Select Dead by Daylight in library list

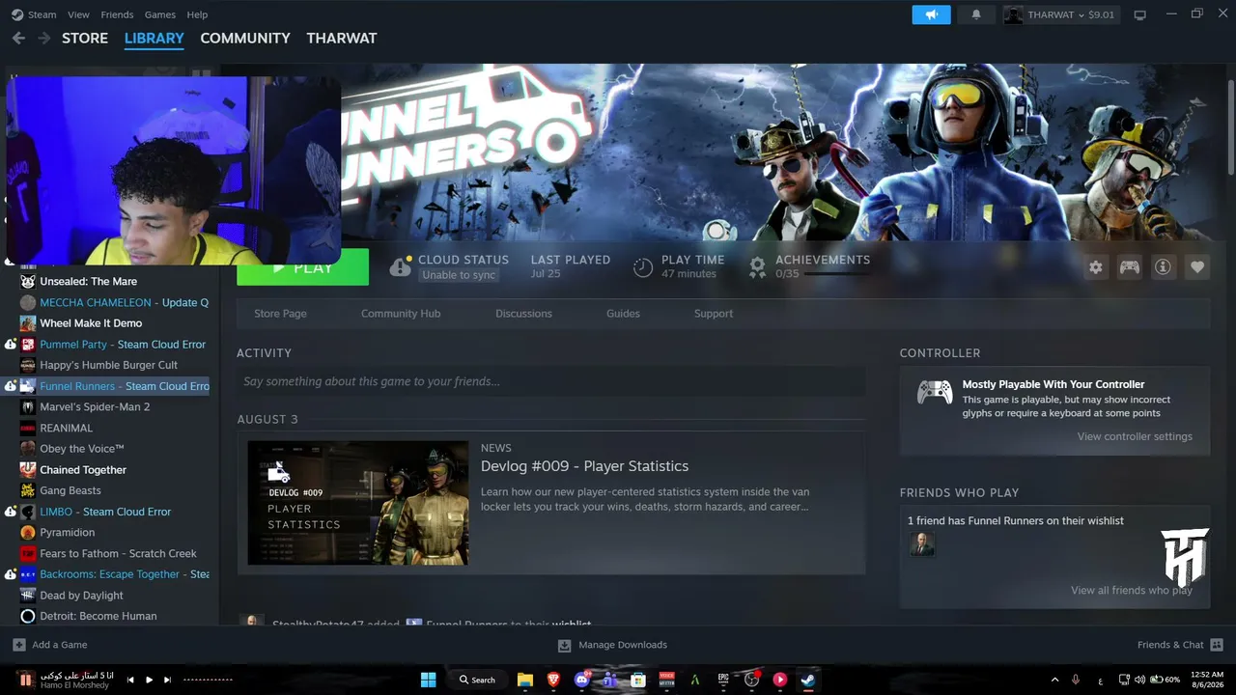point(82,596)
